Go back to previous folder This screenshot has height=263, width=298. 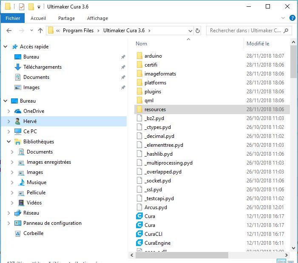click(9, 31)
